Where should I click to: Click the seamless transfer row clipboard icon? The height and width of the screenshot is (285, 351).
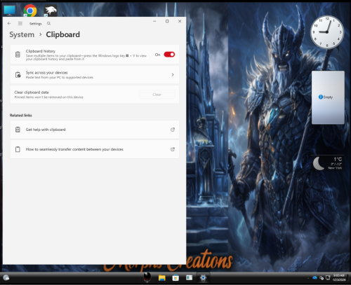[x=18, y=149]
